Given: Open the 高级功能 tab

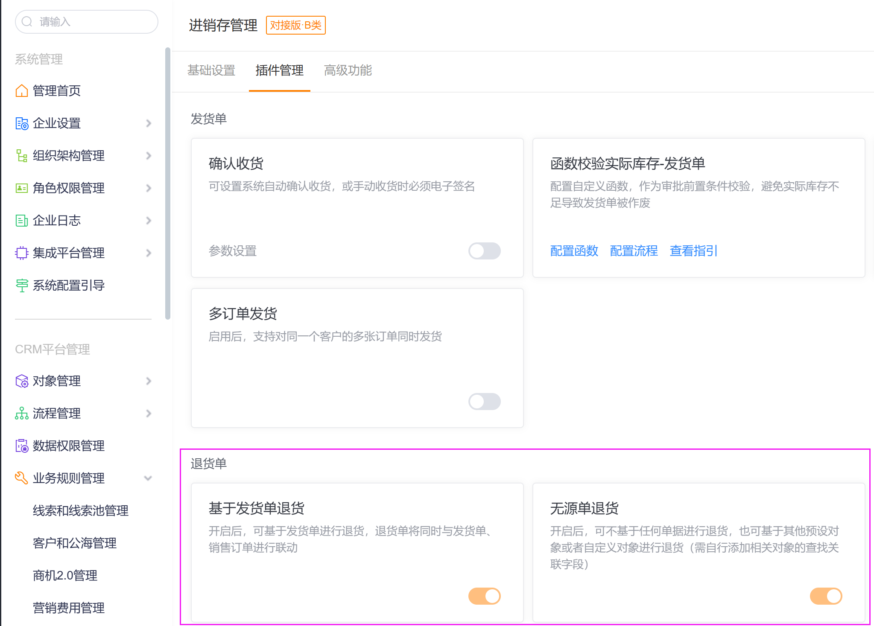Looking at the screenshot, I should [348, 70].
